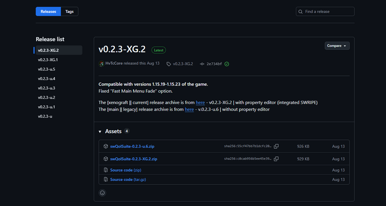The height and width of the screenshot is (206, 386).
Task: Click Aug 13 date on Source code (tar.gz) row
Action: point(338,179)
